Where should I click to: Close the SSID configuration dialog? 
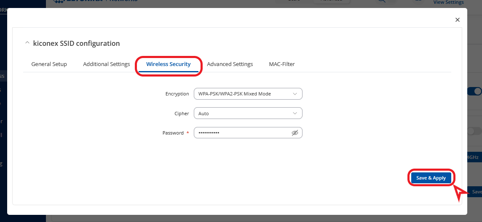tap(458, 20)
